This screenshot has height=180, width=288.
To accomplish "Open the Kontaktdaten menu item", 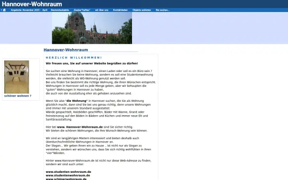I will coord(120,10).
